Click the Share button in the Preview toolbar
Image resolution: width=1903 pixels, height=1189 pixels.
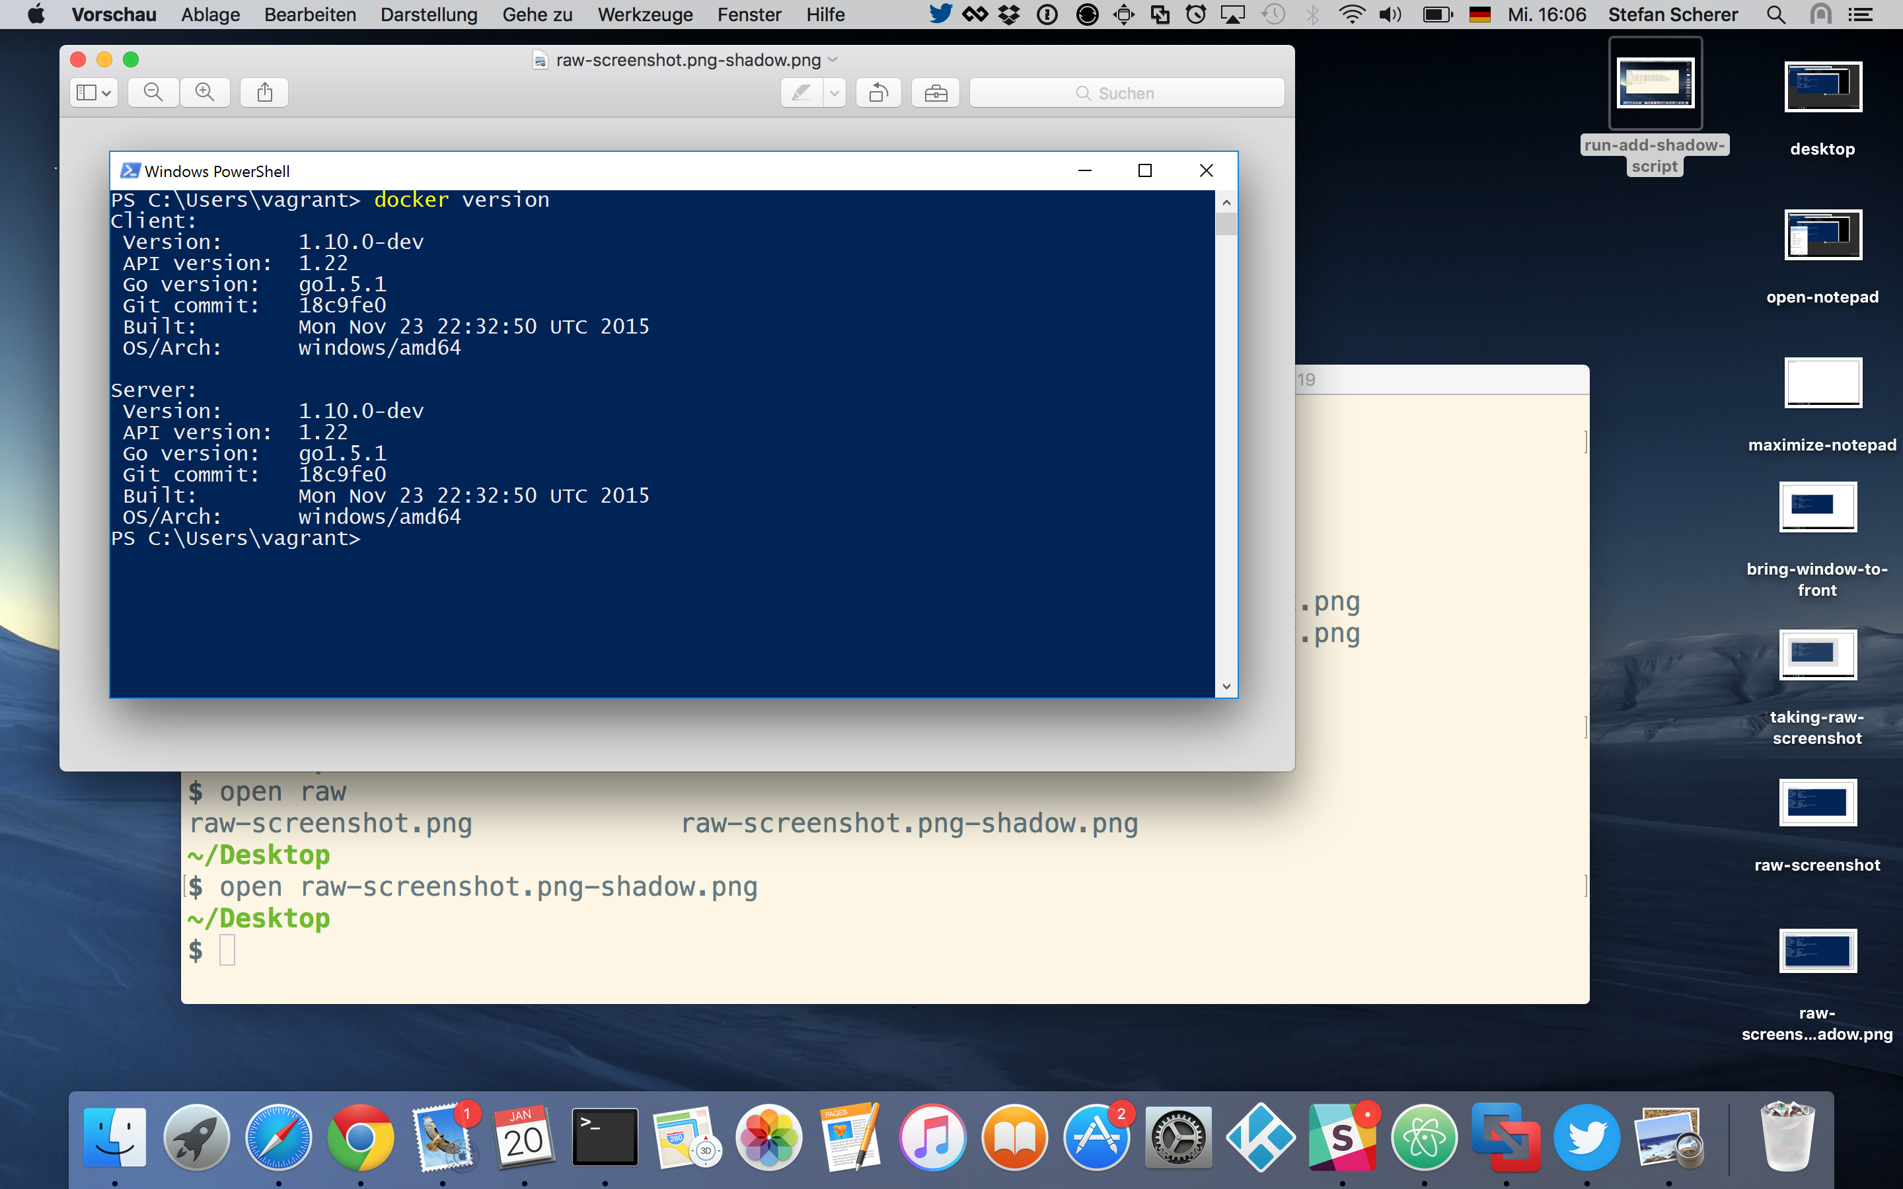click(265, 92)
